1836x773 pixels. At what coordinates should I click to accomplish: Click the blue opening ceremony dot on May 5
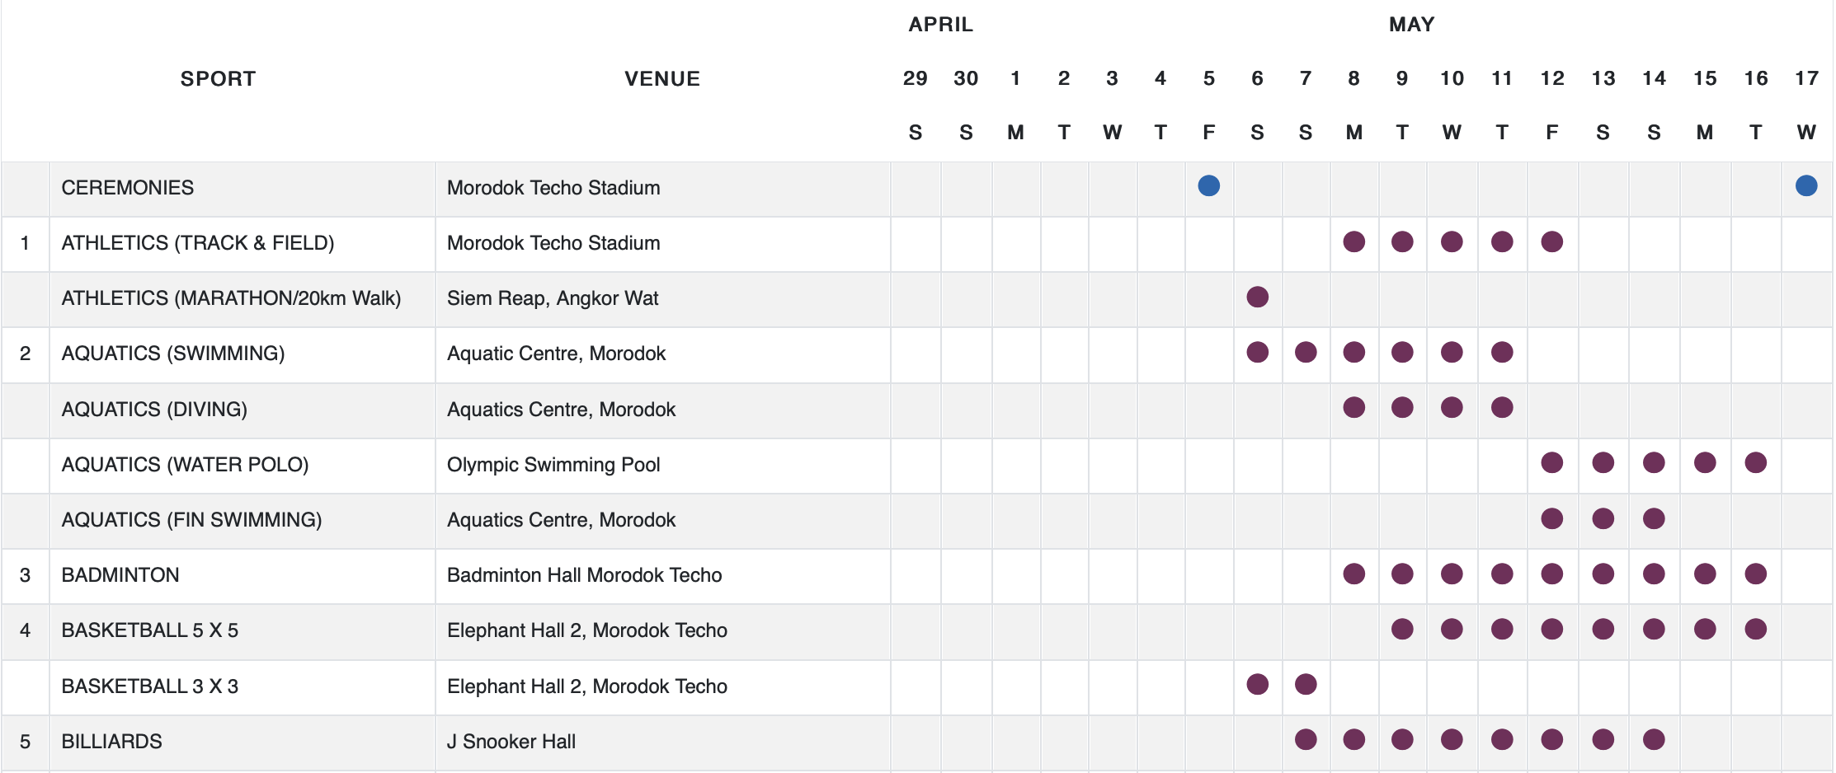click(1208, 186)
